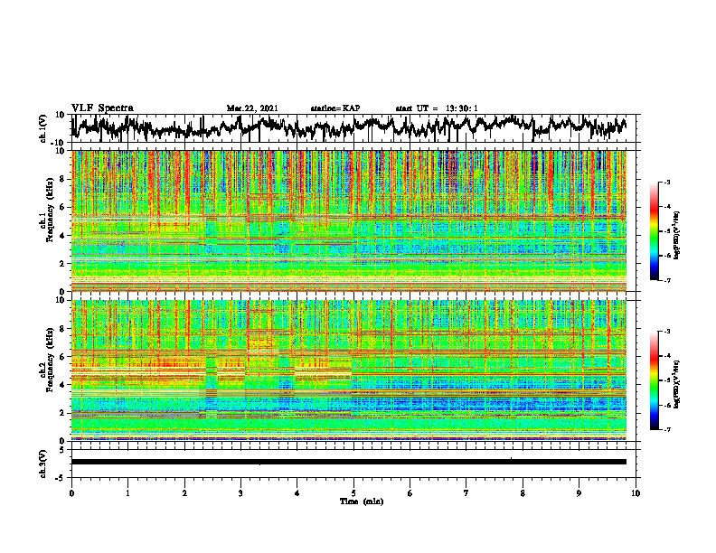
Task: Click the "station=KAP" header label
Action: 335,108
